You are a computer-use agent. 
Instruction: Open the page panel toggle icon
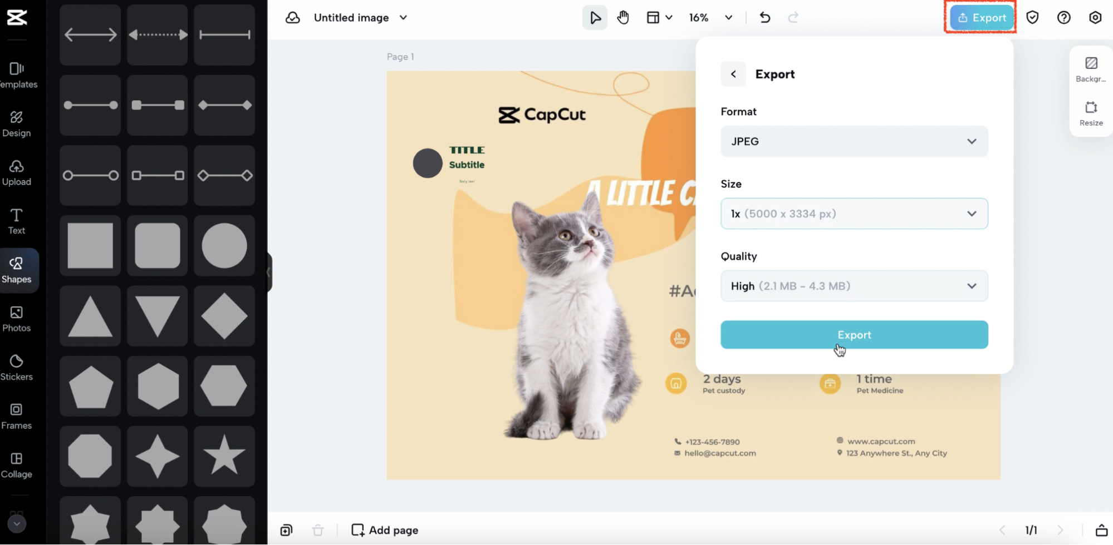1101,530
